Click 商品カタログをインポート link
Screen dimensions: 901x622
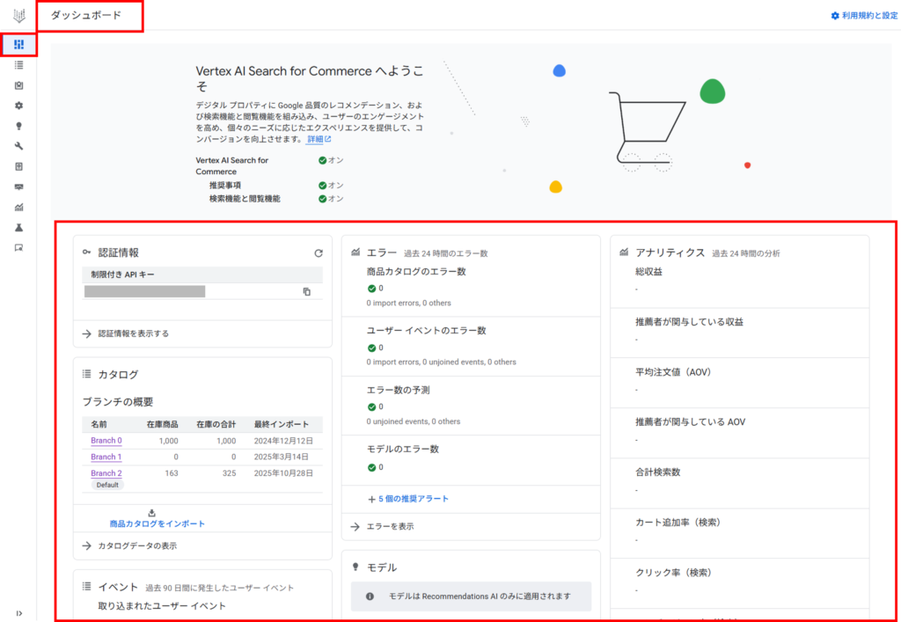(x=157, y=523)
